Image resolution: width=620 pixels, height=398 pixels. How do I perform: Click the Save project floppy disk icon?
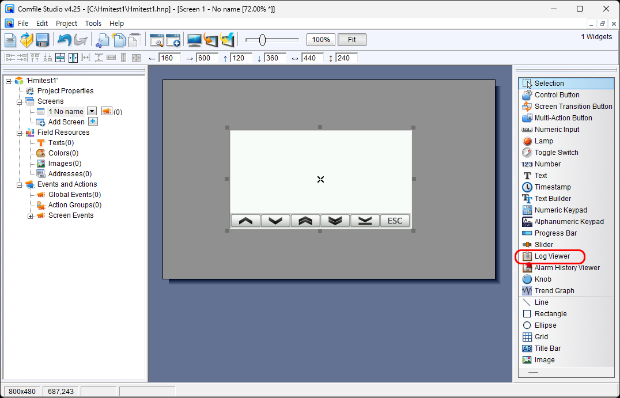[42, 40]
